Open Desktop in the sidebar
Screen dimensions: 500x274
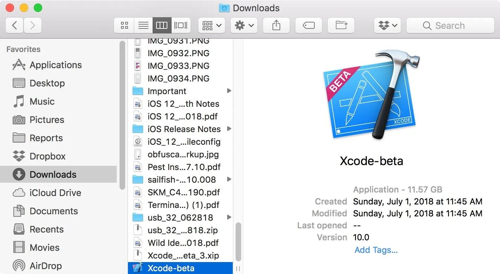58,83
